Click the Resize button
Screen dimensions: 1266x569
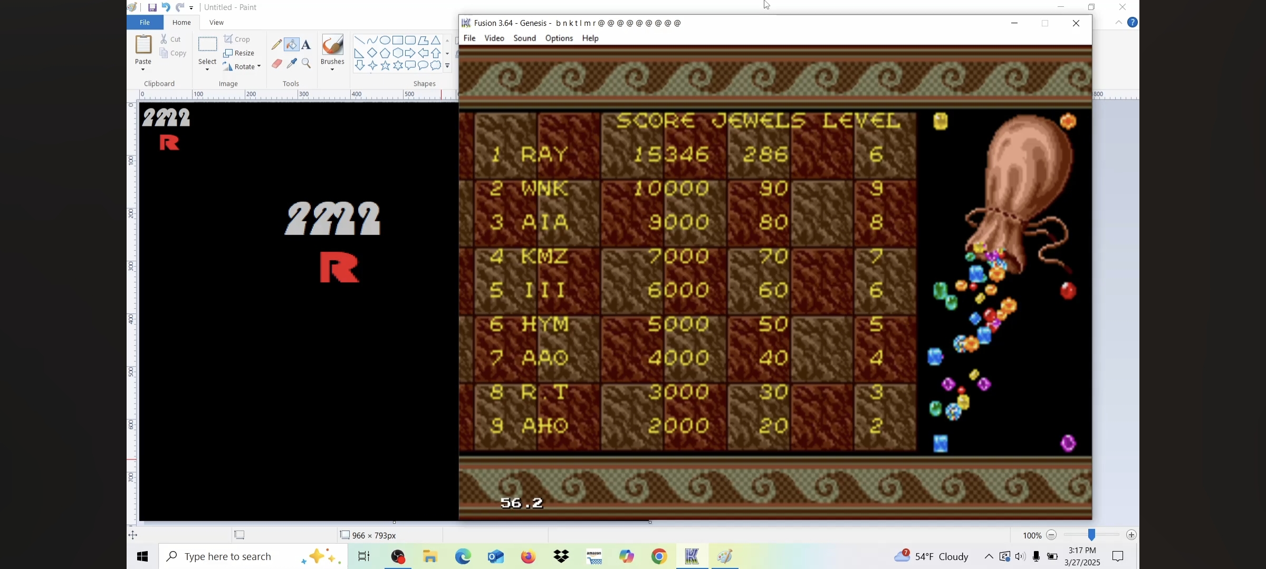tap(239, 53)
